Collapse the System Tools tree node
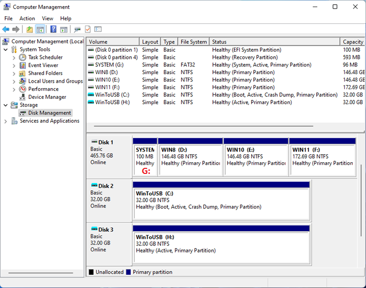The width and height of the screenshot is (366, 288). [6, 50]
